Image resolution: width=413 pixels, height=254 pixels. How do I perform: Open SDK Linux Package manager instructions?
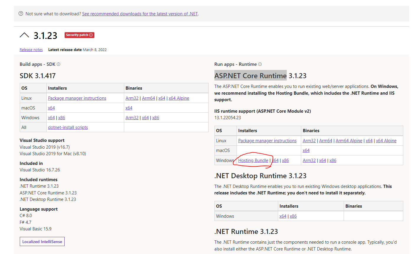77,98
